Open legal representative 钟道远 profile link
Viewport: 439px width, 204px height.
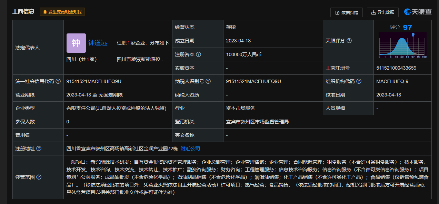click(98, 43)
